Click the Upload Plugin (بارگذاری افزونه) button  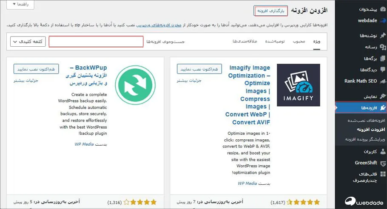tap(271, 11)
